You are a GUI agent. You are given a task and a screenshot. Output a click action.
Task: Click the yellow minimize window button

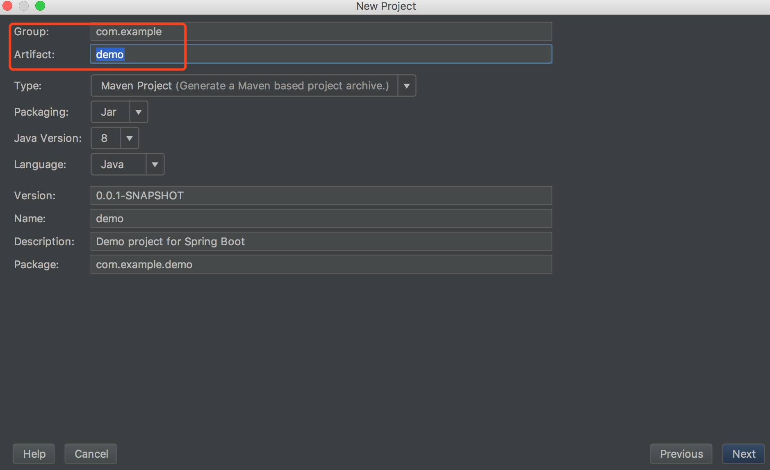tap(23, 6)
